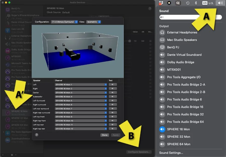Open channel dropdown for Center speaker
The width and height of the screenshot is (226, 157).
pos(81,93)
